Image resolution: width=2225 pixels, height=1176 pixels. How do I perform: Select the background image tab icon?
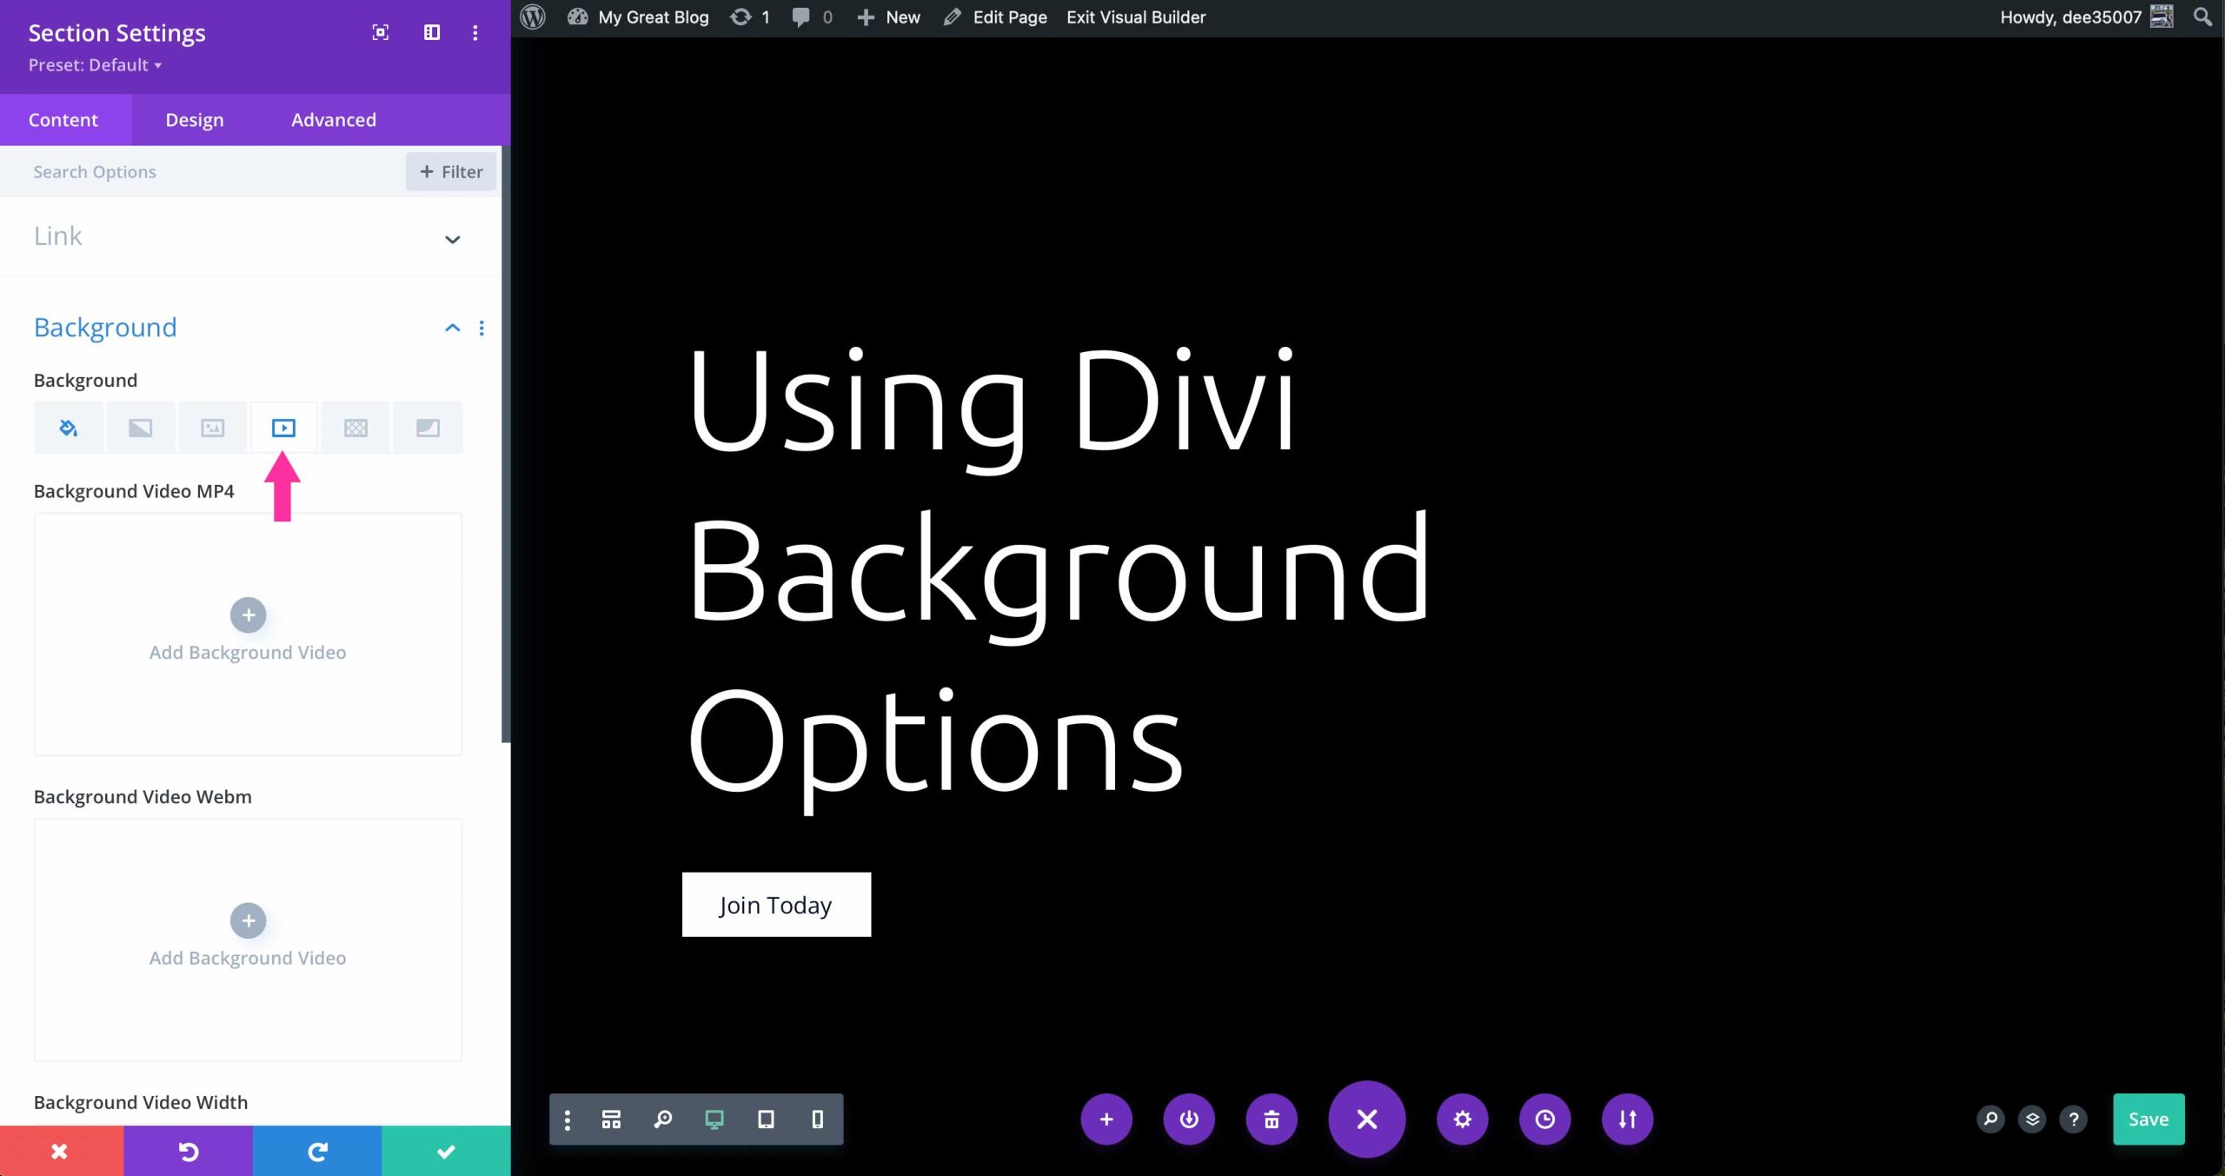[x=212, y=427]
